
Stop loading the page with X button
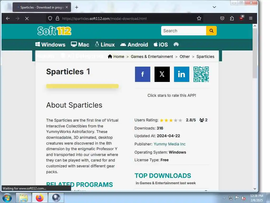point(27,19)
